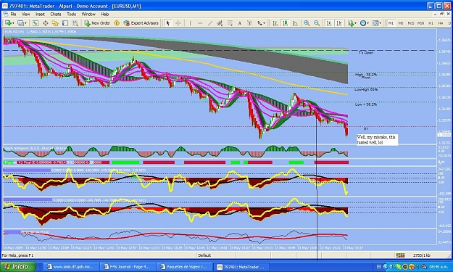The width and height of the screenshot is (453, 272).
Task: Toggle the Chart Shift icon
Action: coord(339,23)
